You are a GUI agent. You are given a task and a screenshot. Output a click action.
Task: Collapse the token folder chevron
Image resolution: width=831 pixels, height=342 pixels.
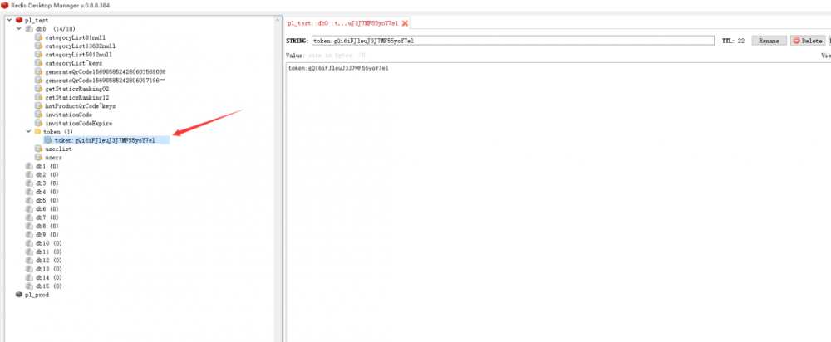click(28, 131)
